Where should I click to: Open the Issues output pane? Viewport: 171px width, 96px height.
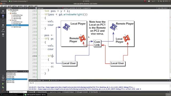(32, 92)
